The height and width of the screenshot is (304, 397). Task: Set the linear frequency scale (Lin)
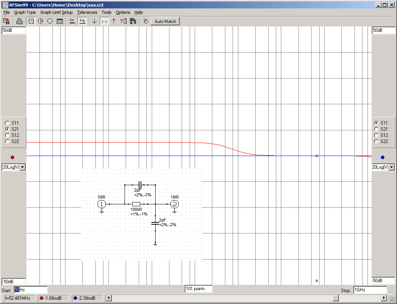tap(72, 21)
